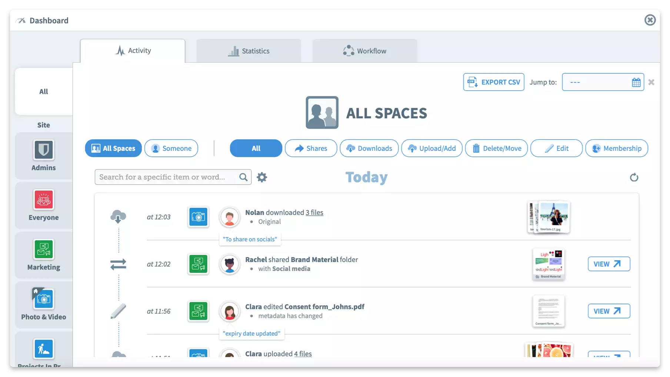Open the Photo & Video space

point(44,305)
